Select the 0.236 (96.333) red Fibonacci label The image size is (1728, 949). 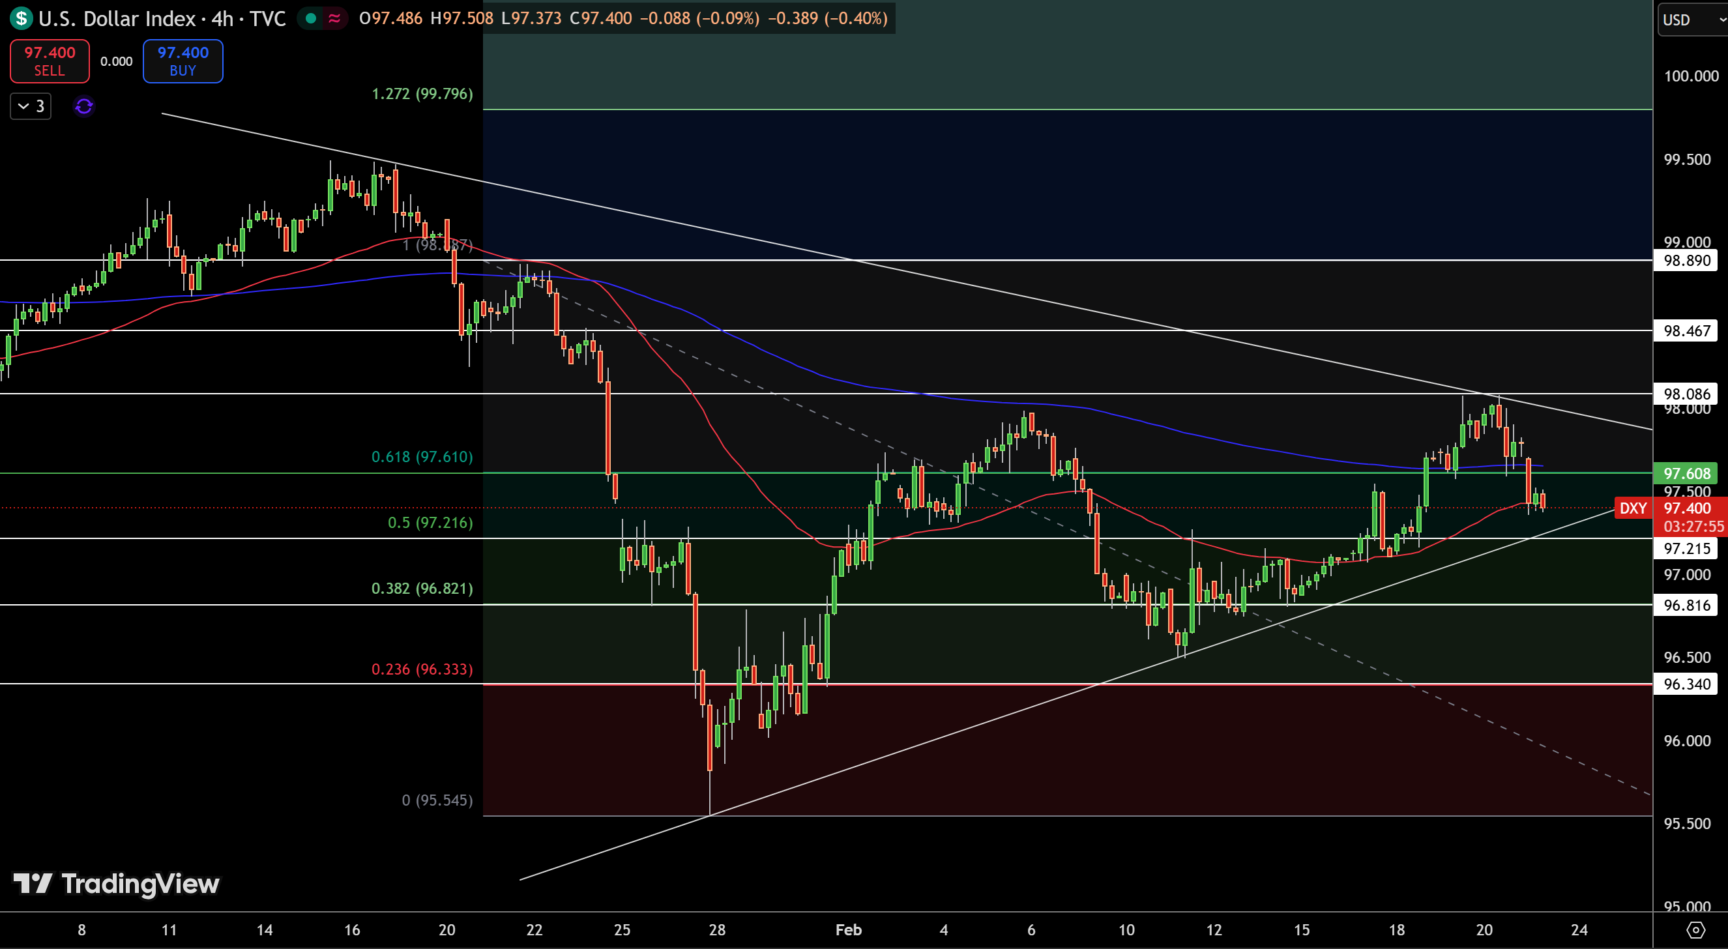click(x=422, y=669)
